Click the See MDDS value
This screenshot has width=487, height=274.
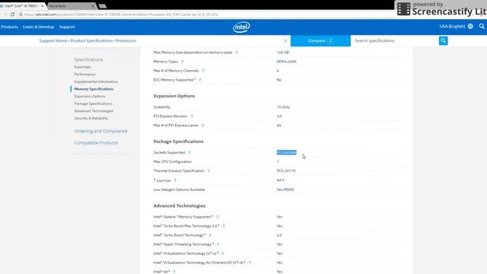pos(285,190)
